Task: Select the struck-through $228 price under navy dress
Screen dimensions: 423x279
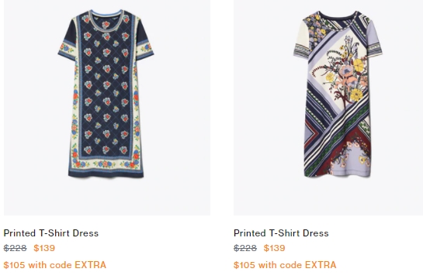Action: (x=15, y=248)
